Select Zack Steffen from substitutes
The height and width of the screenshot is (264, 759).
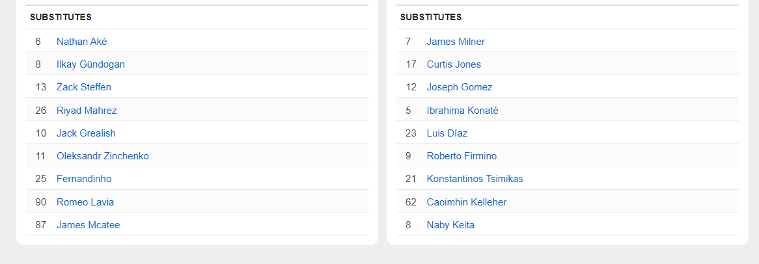(83, 87)
